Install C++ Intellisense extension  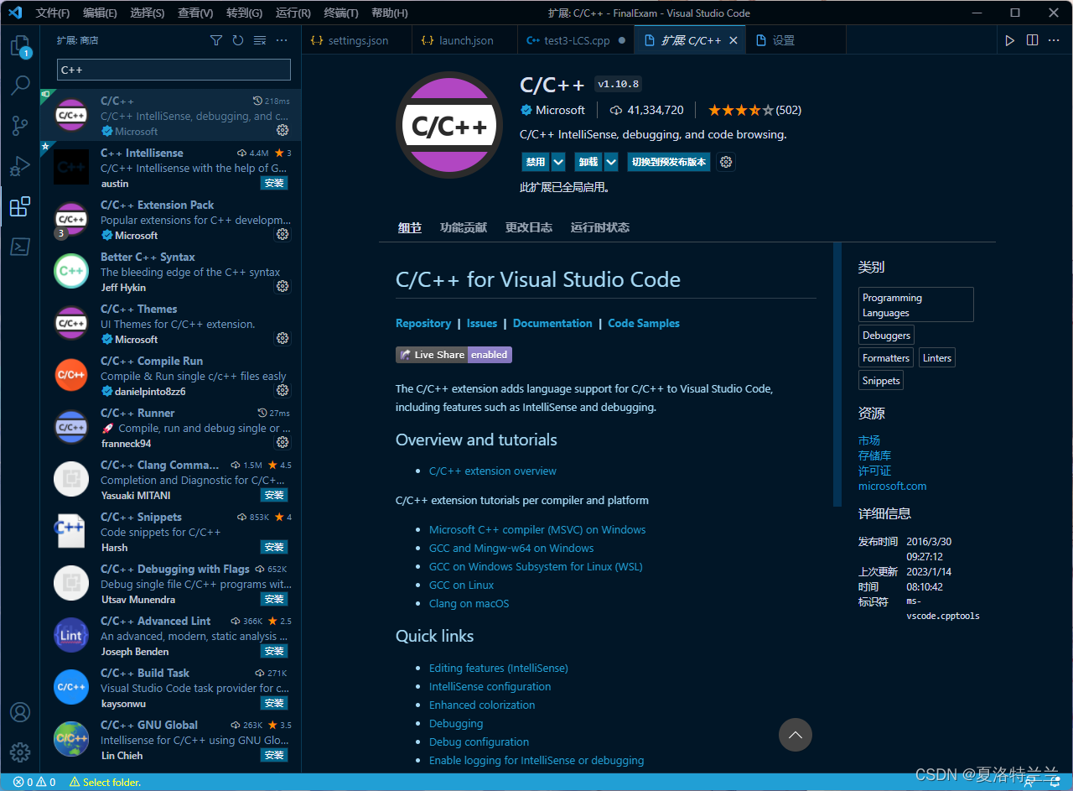tap(274, 183)
